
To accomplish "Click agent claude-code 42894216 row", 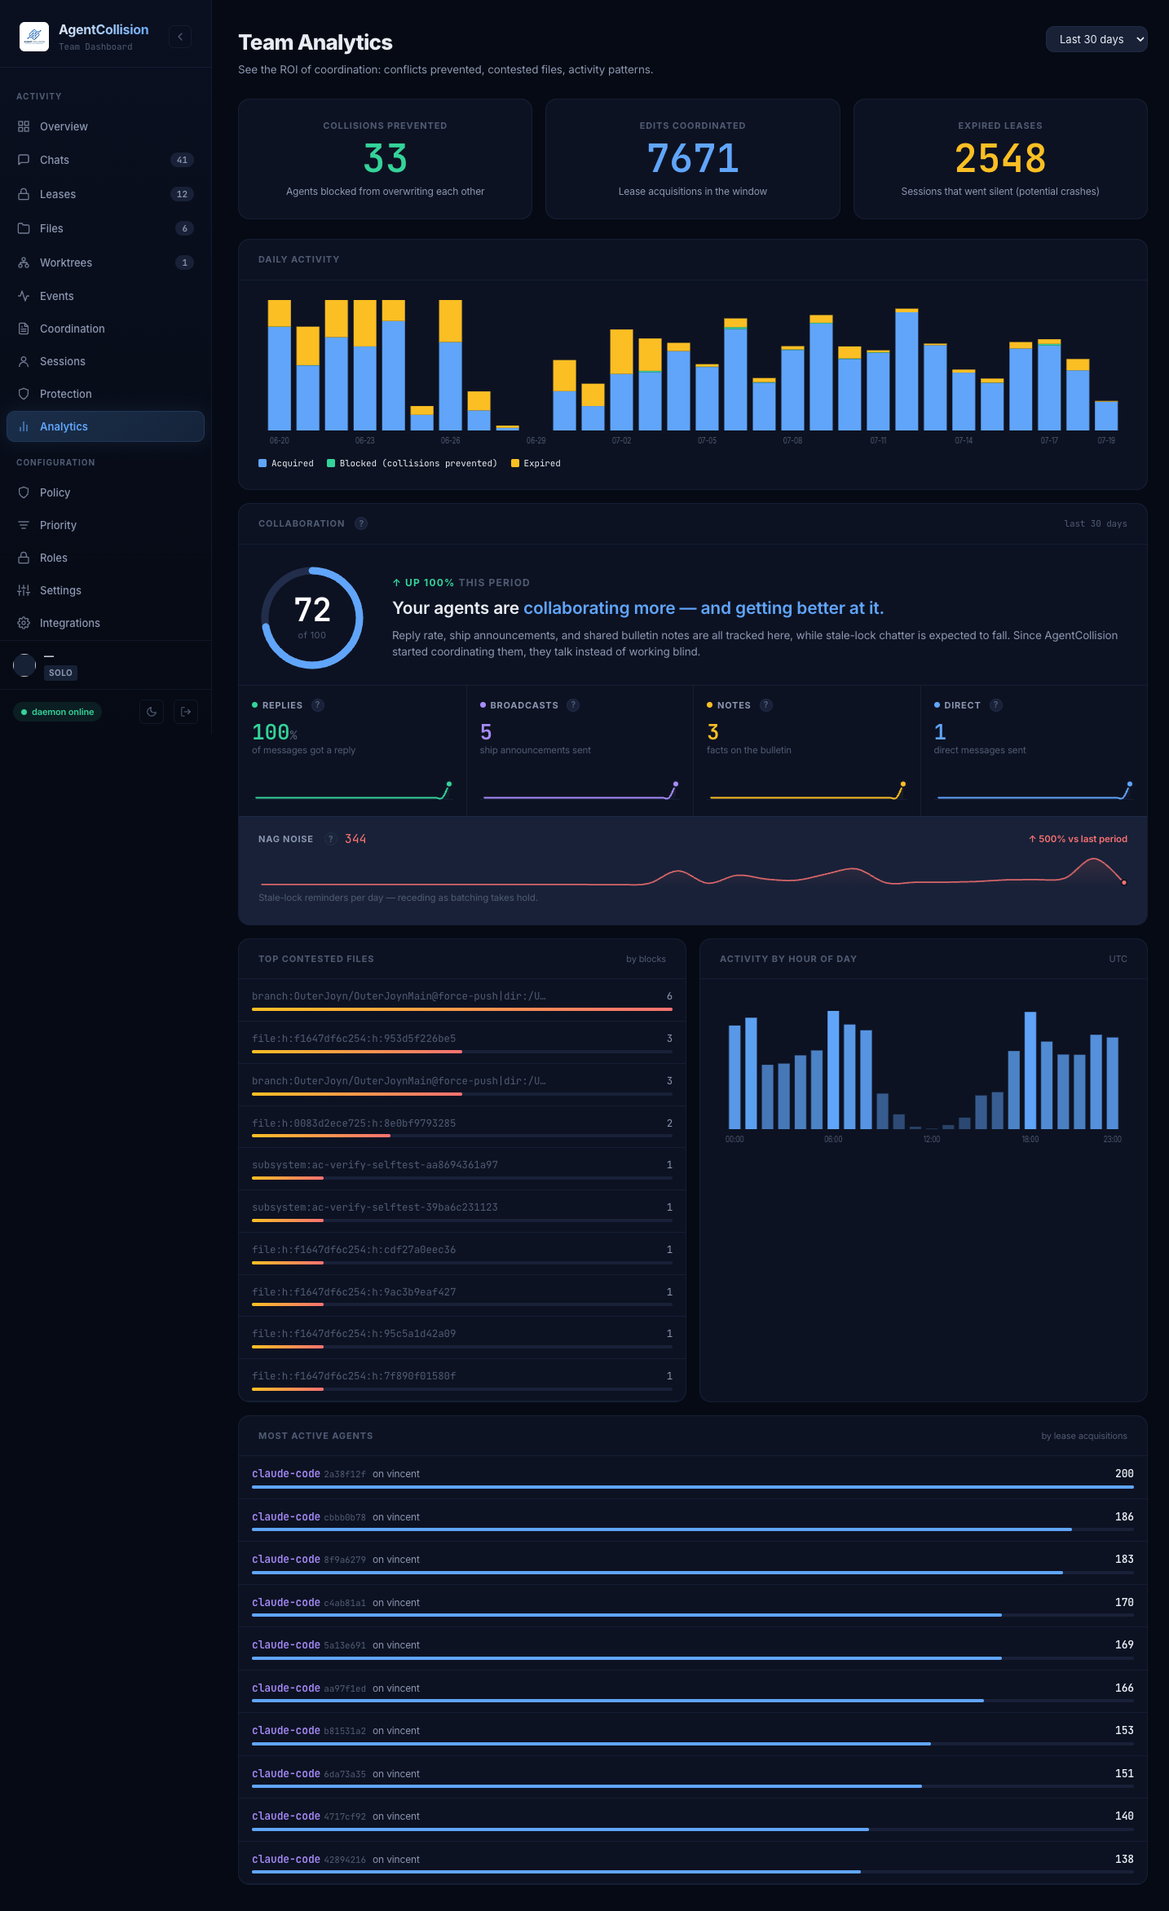I will click(x=693, y=1864).
